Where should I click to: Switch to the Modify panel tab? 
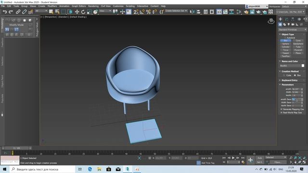coord(287,19)
